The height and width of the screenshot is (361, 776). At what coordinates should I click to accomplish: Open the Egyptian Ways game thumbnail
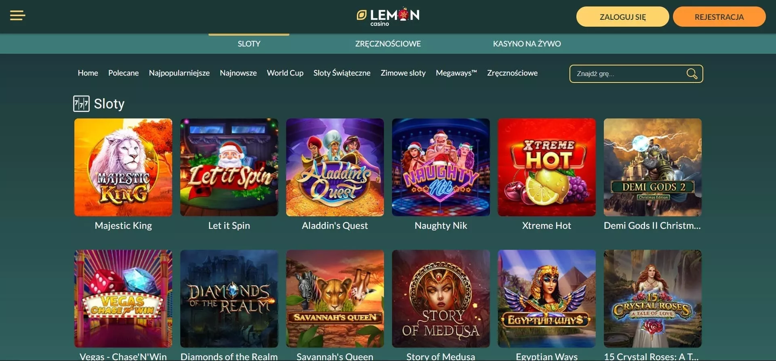coord(547,299)
